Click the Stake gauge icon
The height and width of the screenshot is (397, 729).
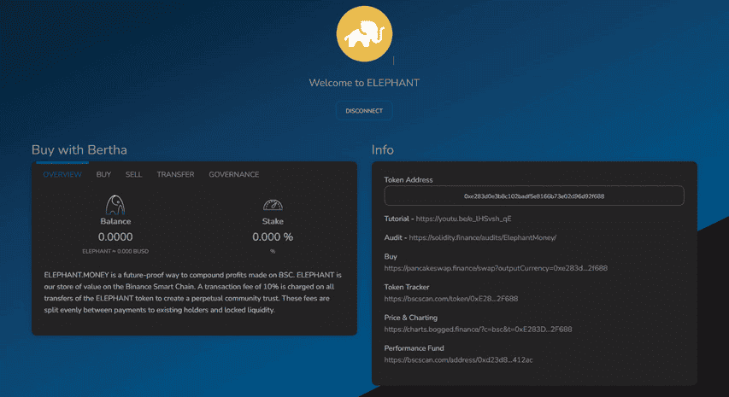(273, 205)
